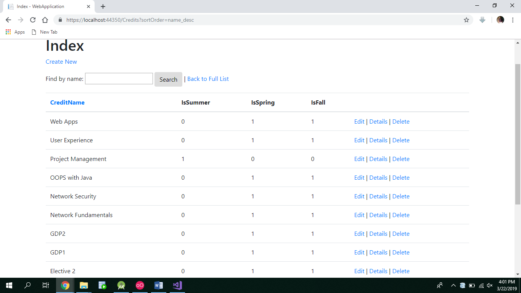Screen dimensions: 521x293
Task: Delete the Network Fundamentals credit
Action: click(401, 215)
